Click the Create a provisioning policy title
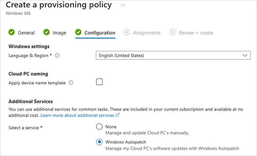Image resolution: width=257 pixels, height=156 pixels. (59, 5)
